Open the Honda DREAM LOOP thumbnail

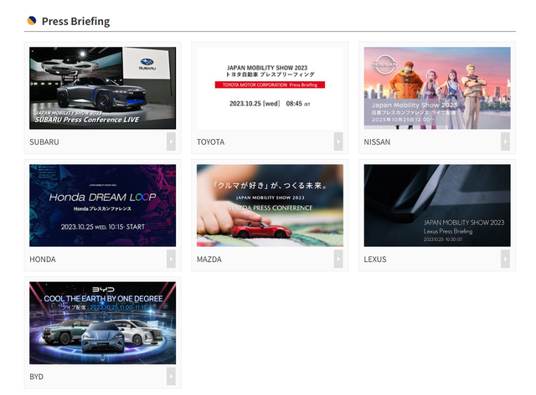(102, 205)
